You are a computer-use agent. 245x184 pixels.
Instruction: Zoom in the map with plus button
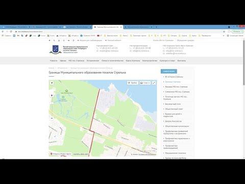[x=52, y=96]
